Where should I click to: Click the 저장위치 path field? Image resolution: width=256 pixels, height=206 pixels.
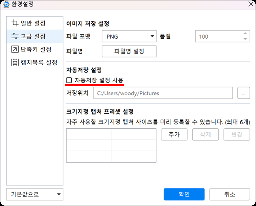click(x=163, y=93)
